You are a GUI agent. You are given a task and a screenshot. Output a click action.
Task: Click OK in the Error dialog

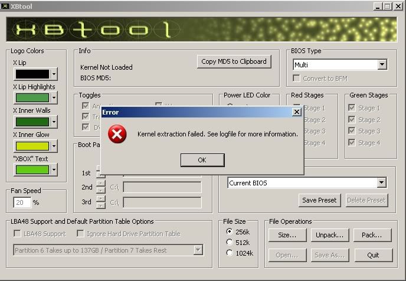202,160
